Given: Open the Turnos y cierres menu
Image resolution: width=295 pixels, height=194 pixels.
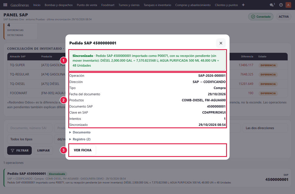Looking at the screenshot, I should 129,5.
